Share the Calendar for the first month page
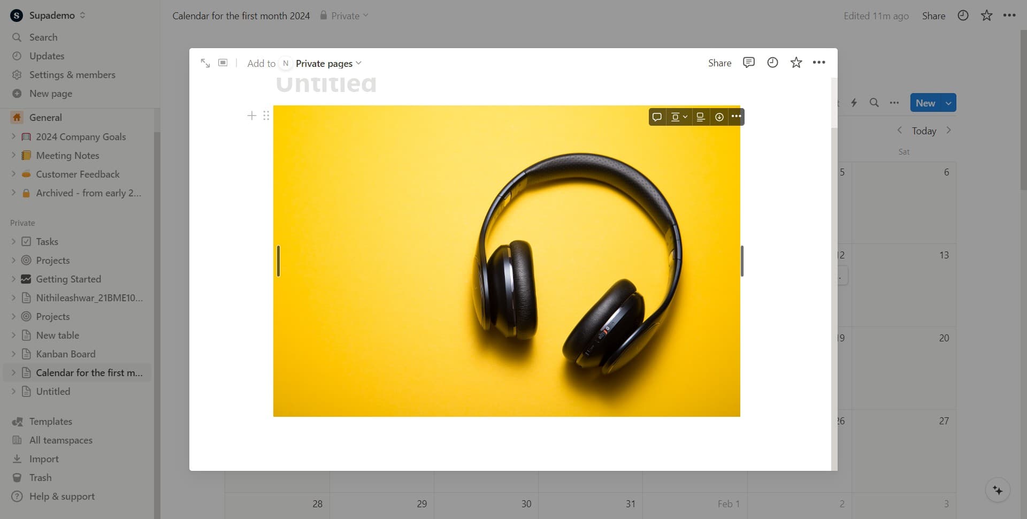Viewport: 1027px width, 519px height. point(933,16)
